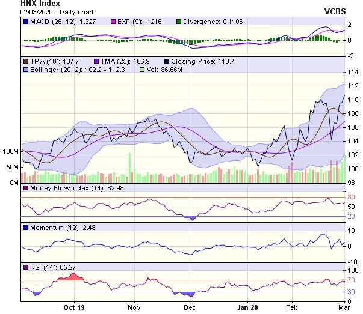Select the Dec date axis marker
The image size is (363, 314).
pyautogui.click(x=190, y=306)
